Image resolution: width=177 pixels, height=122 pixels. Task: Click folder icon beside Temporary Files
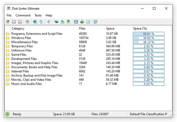[x=8, y=46]
